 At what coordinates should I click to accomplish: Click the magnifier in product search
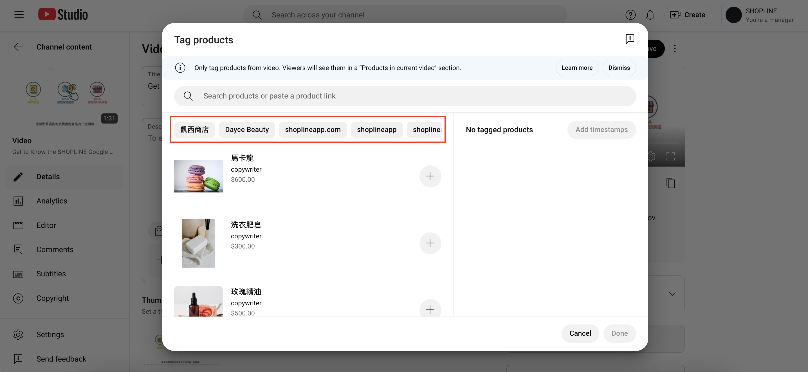point(188,96)
